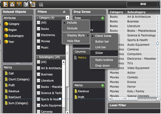This screenshot has height=114, width=161.
Task: Click the grid horizontal scroll left arrow
Action: click(110, 99)
